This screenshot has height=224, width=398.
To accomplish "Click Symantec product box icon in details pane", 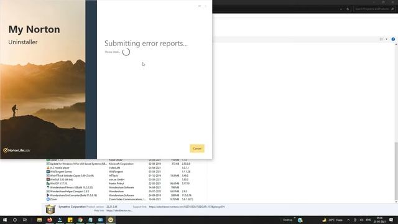I will (x=50, y=210).
